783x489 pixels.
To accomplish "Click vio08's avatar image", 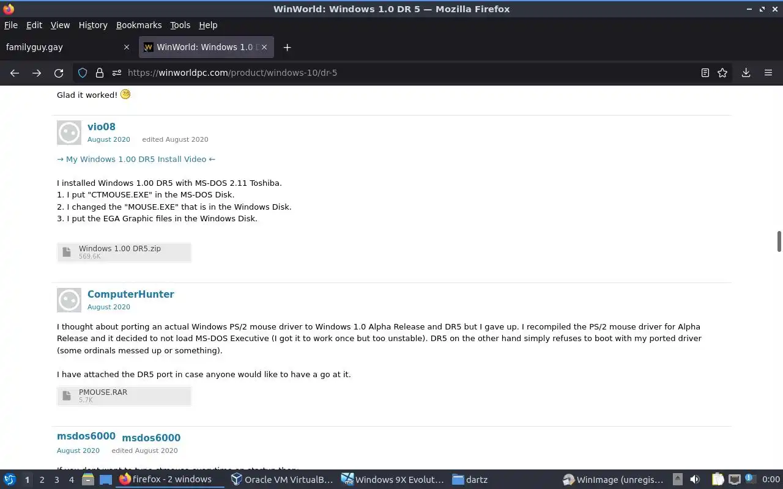I will tap(69, 133).
